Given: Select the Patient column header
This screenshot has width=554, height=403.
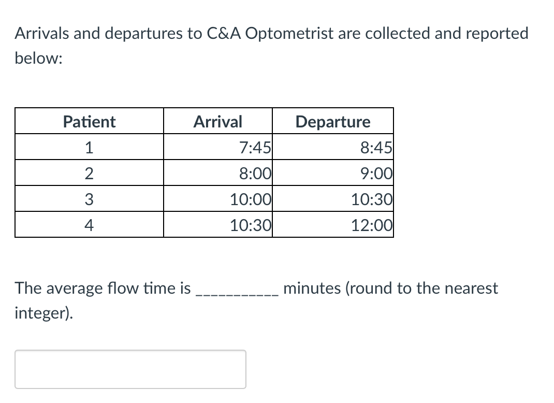Looking at the screenshot, I should (89, 121).
